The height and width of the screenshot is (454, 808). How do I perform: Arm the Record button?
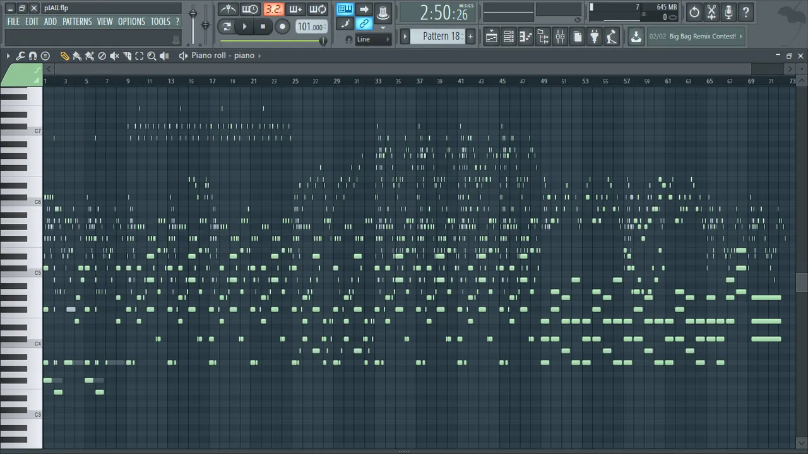[282, 26]
